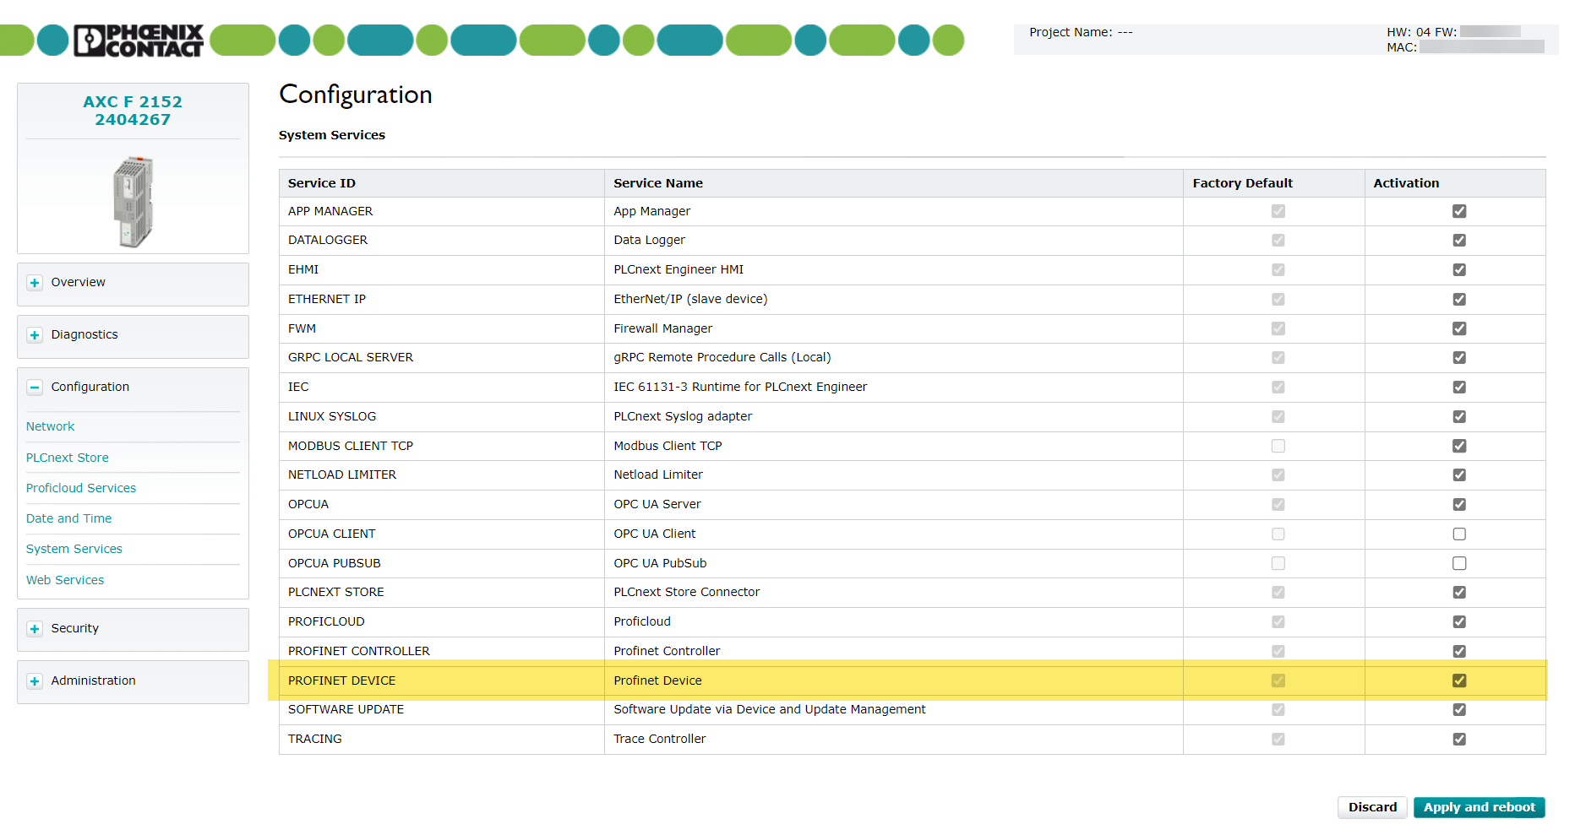Image resolution: width=1575 pixels, height=835 pixels.
Task: Click the Phoenix Contact logo
Action: coord(139,40)
